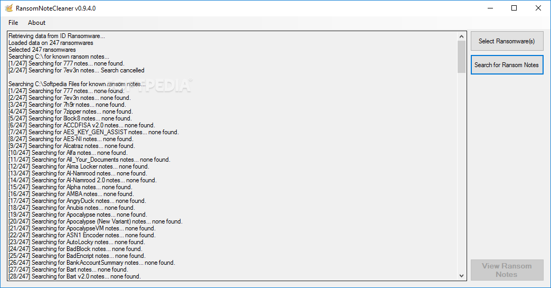The image size is (551, 288).
Task: Click the Select Ransomware(s) button
Action: 507,41
